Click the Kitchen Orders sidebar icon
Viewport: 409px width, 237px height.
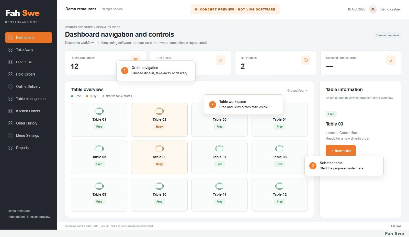click(x=10, y=111)
